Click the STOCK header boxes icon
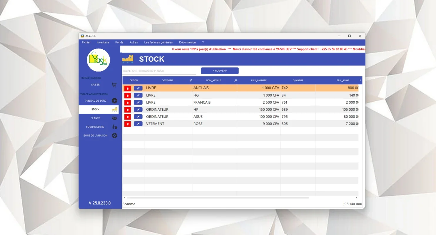This screenshot has height=235, width=436. [128, 59]
